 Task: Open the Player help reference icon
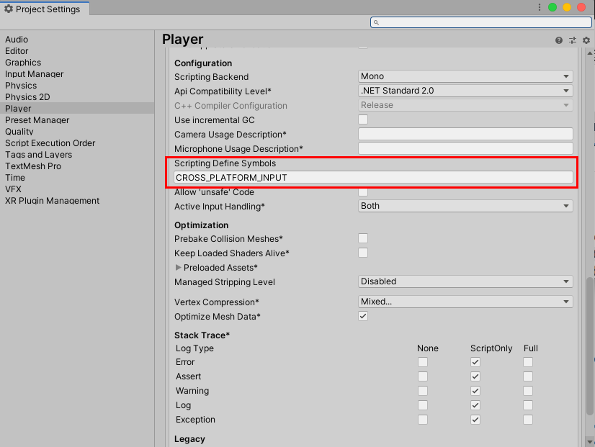click(559, 41)
